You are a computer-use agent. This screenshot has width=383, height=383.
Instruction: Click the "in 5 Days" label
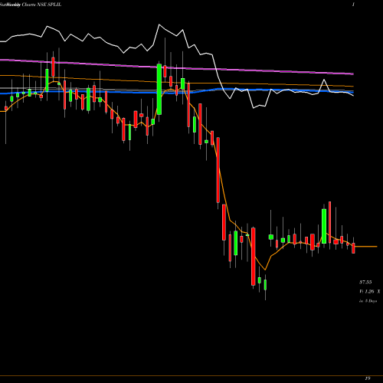(368, 301)
